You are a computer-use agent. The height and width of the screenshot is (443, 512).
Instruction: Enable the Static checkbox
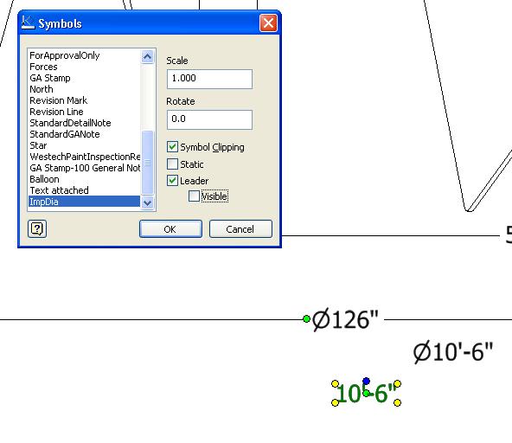[172, 164]
